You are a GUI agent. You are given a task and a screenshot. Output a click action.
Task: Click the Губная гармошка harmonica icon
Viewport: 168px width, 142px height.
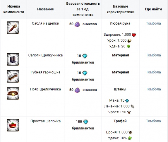(13, 76)
